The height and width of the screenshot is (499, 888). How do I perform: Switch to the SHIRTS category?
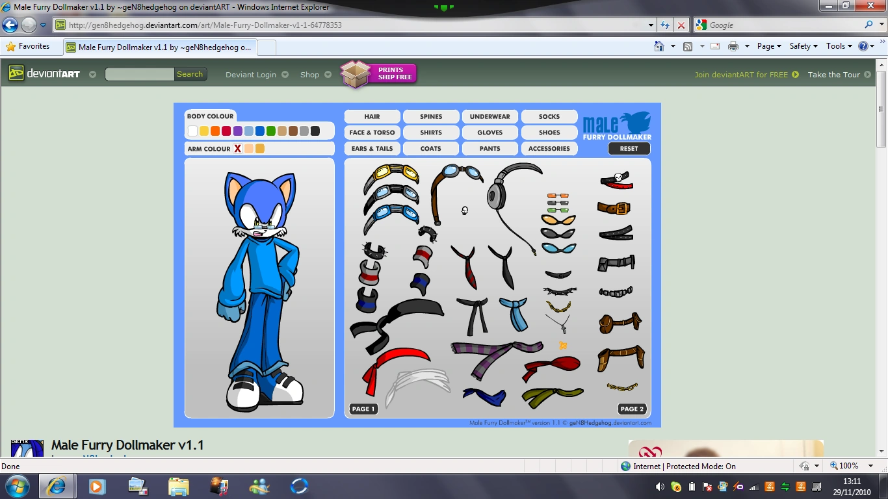point(431,133)
